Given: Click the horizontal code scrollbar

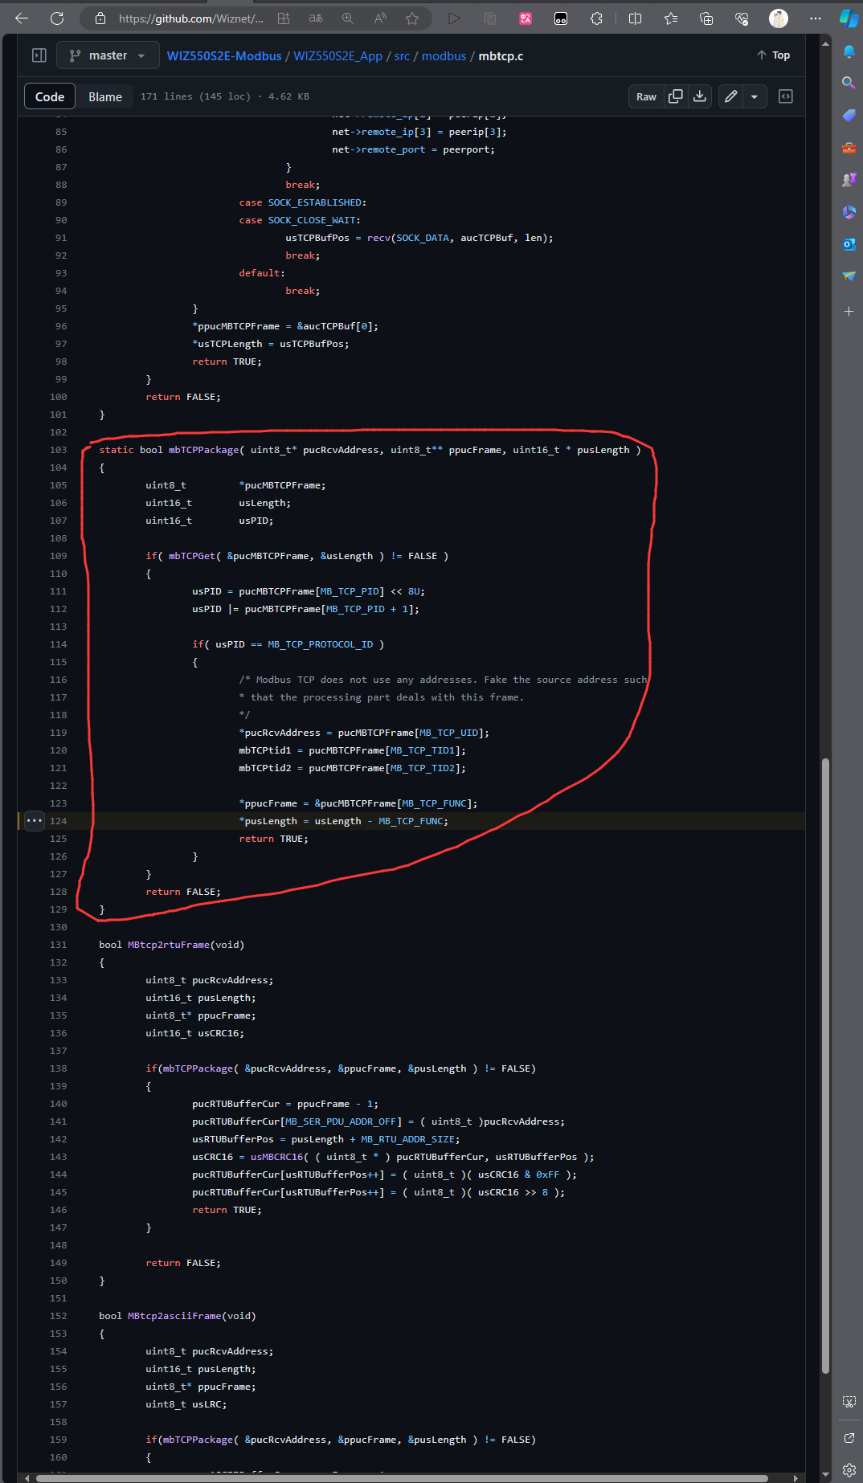Looking at the screenshot, I should [x=402, y=1477].
